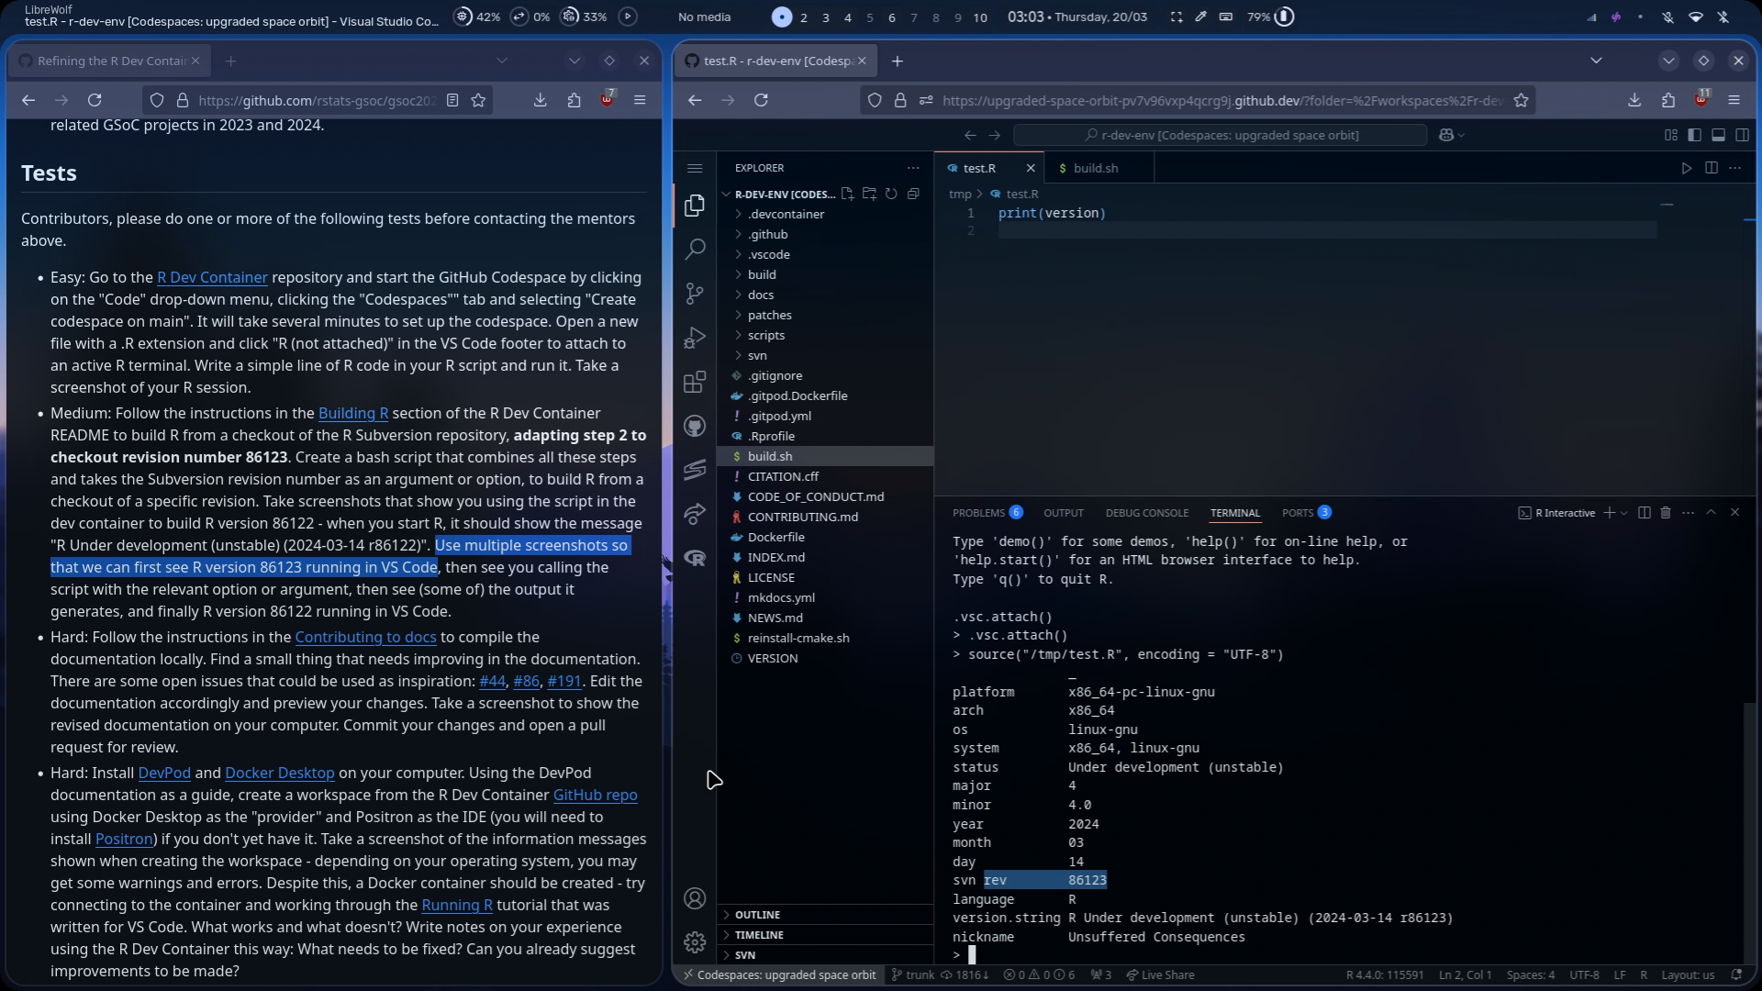Toggle the bottom panel layout
The image size is (1762, 991).
click(1718, 135)
